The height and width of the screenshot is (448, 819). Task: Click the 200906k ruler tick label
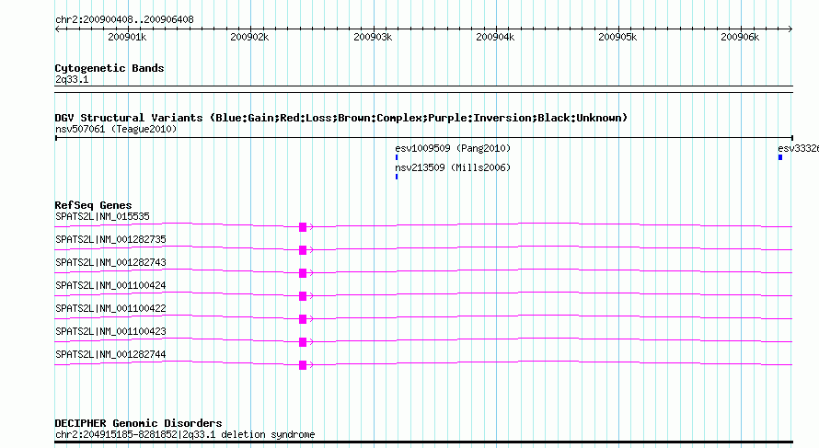pos(740,37)
